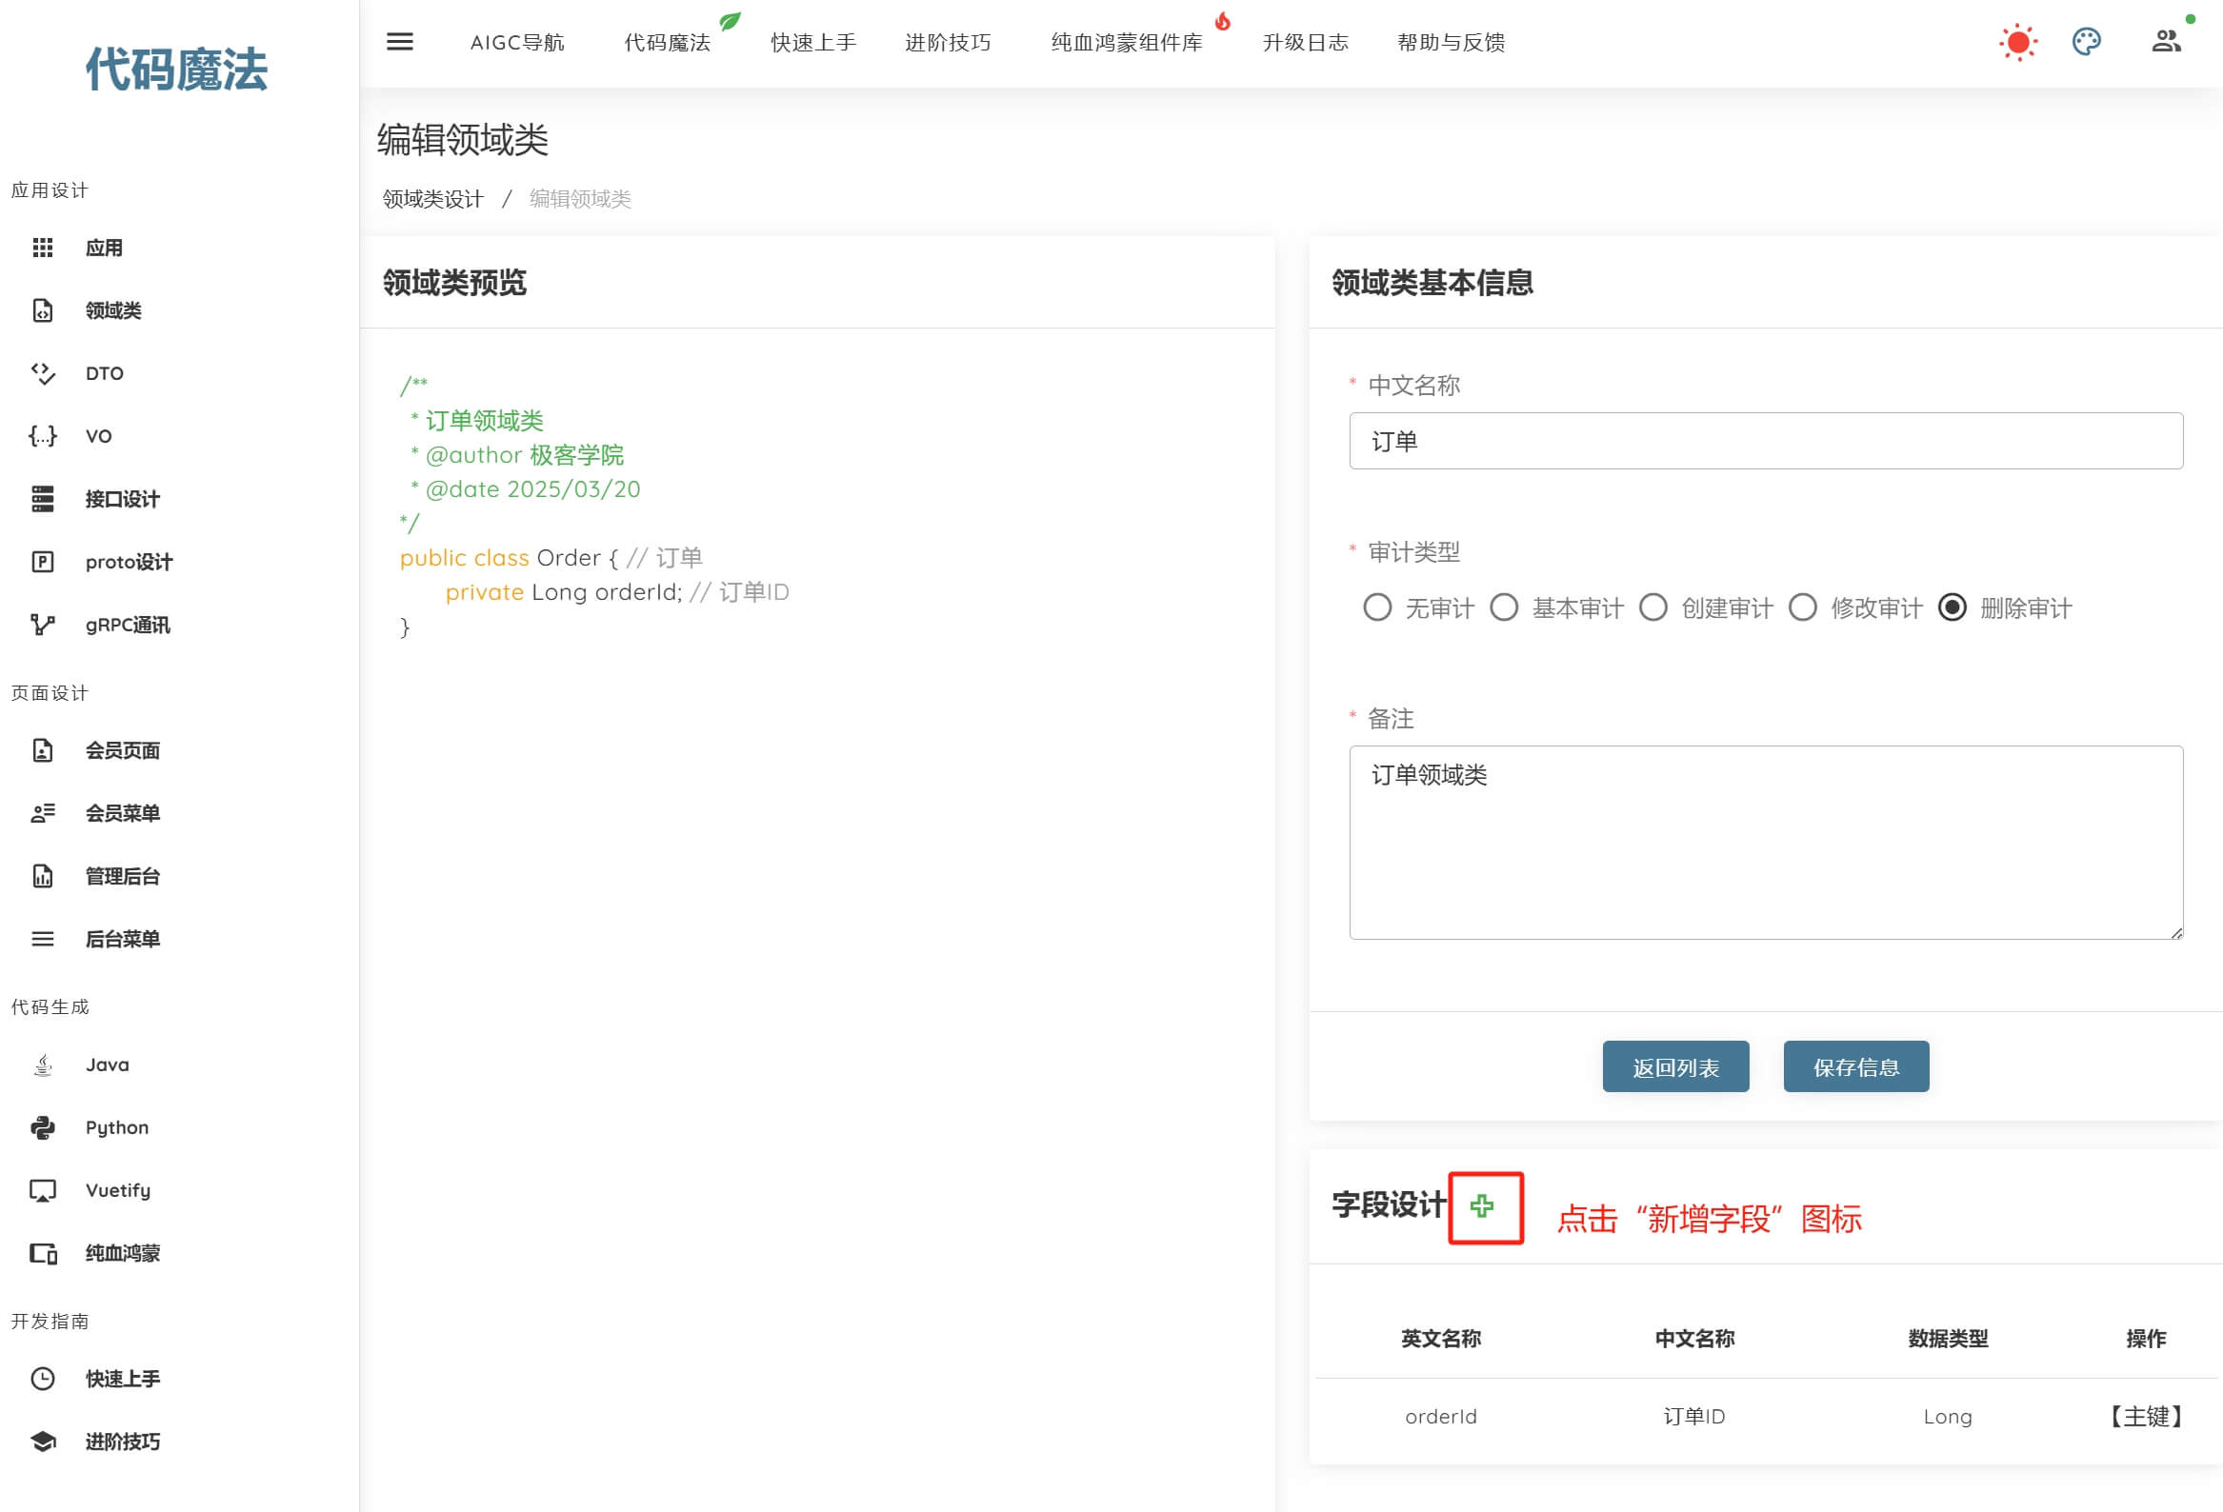
Task: Select the 基本审计 radio option
Action: 1504,607
